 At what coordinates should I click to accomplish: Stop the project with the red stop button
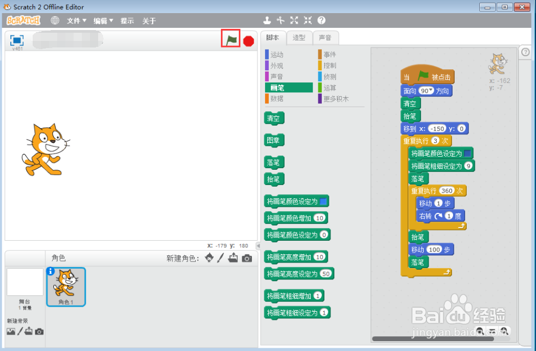click(x=249, y=41)
